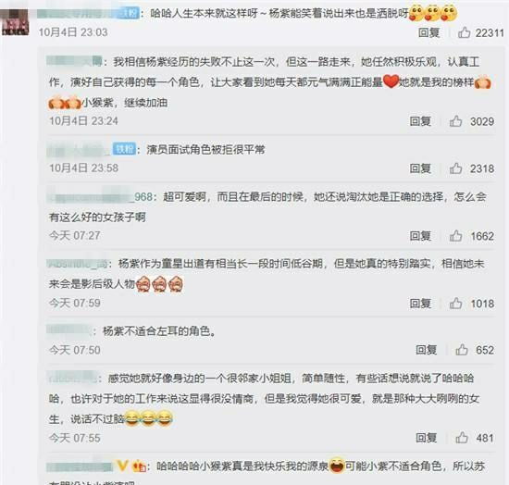Viewport: 509px width, 485px height.
Task: Reply to the comment posted 10月4日 23:58
Action: [x=420, y=168]
